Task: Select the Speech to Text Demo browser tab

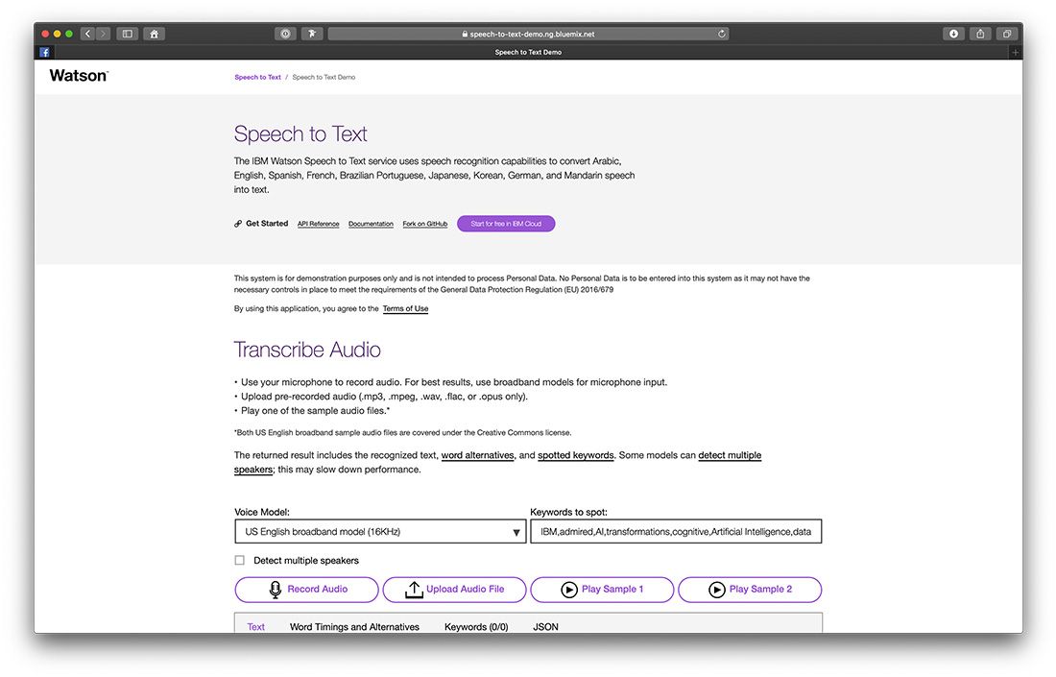Action: click(528, 52)
